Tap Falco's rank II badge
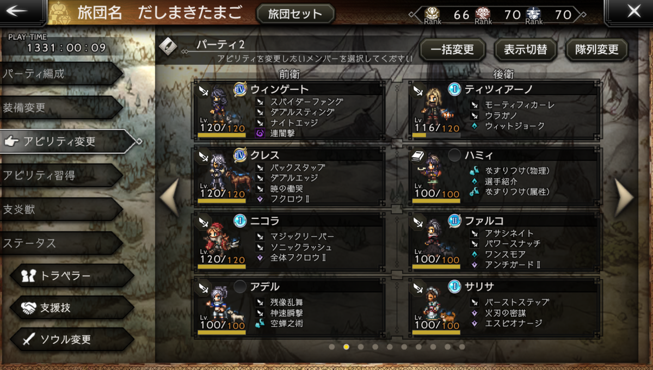 pyautogui.click(x=454, y=221)
